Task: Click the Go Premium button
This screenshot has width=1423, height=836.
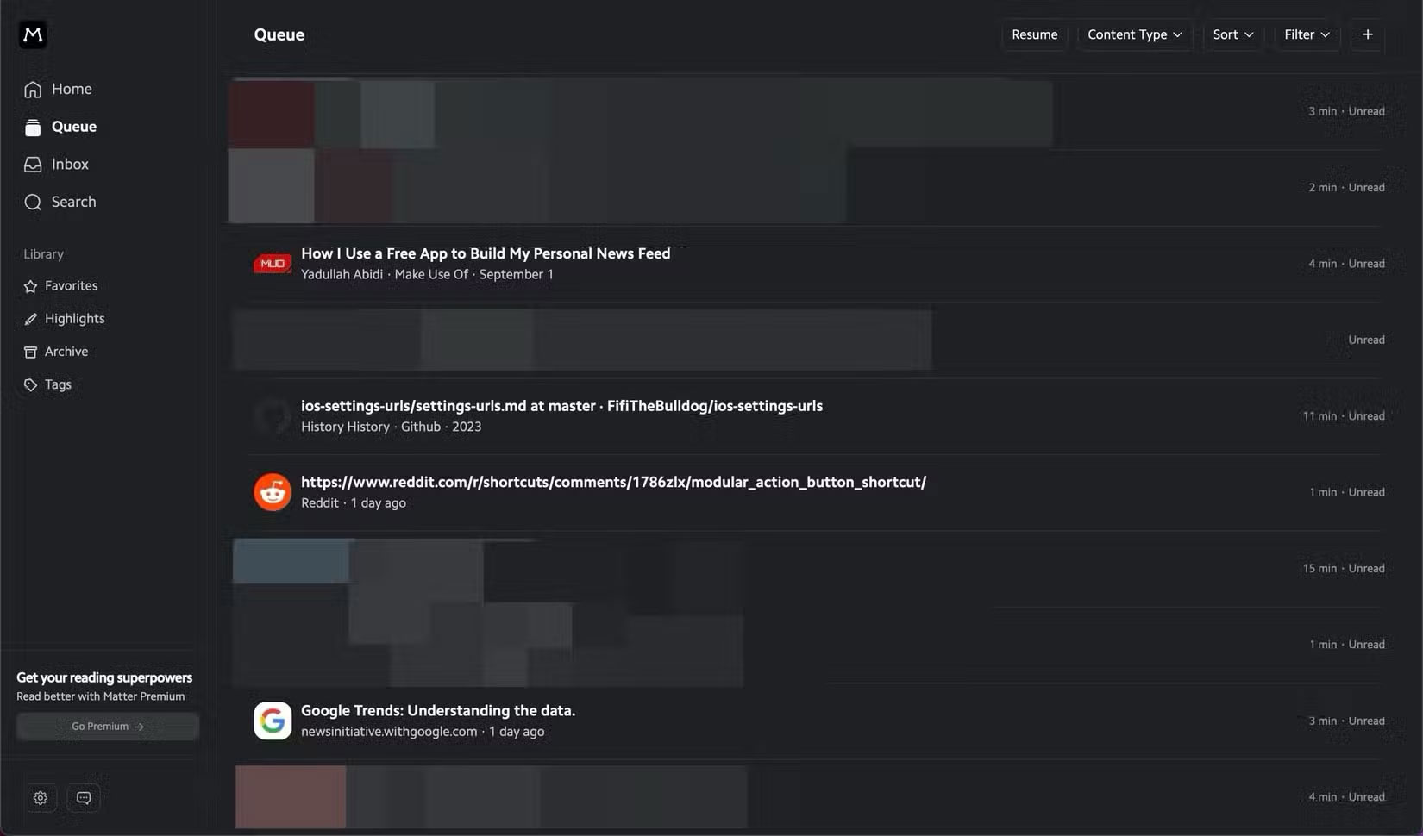Action: (108, 727)
